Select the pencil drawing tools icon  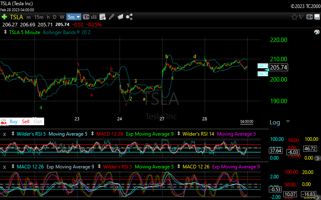pyautogui.click(x=112, y=17)
